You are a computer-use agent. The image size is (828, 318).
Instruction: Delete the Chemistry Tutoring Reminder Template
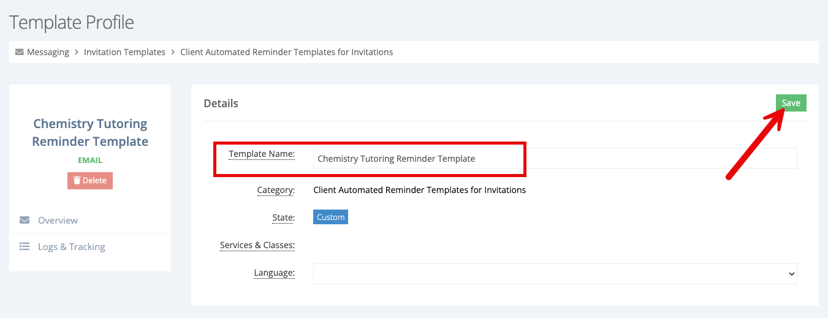[90, 181]
